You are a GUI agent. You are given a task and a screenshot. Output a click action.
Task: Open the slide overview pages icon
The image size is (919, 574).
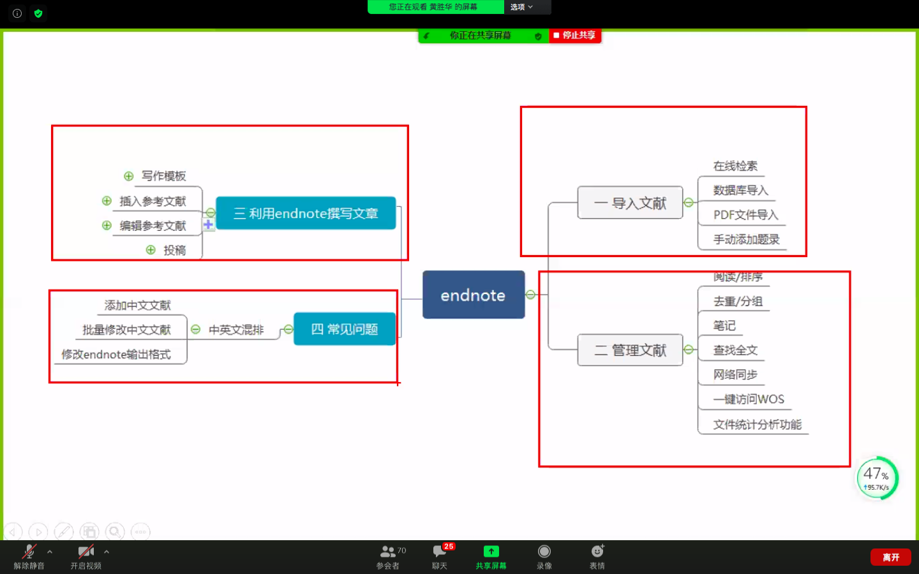(x=89, y=531)
